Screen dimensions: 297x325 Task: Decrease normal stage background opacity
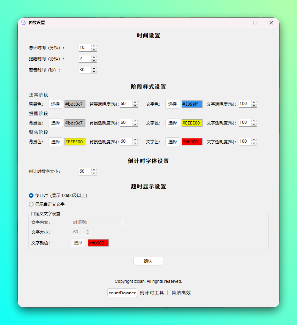135,106
